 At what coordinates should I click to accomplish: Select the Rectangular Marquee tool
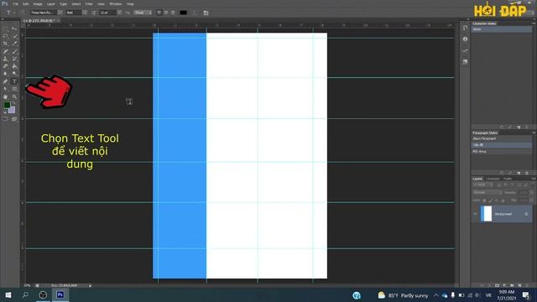pyautogui.click(x=5, y=29)
